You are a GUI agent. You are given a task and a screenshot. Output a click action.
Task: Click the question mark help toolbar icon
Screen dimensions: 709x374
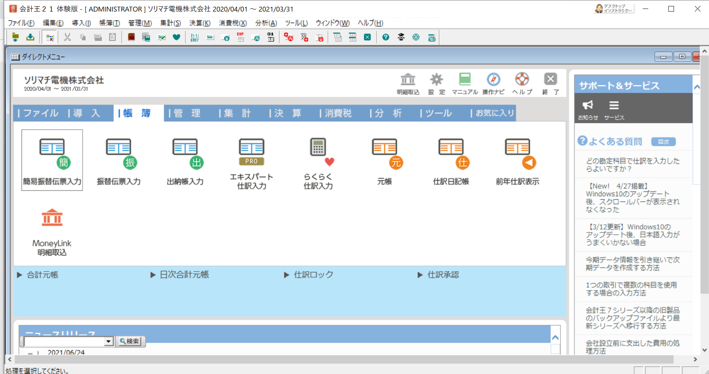click(386, 37)
